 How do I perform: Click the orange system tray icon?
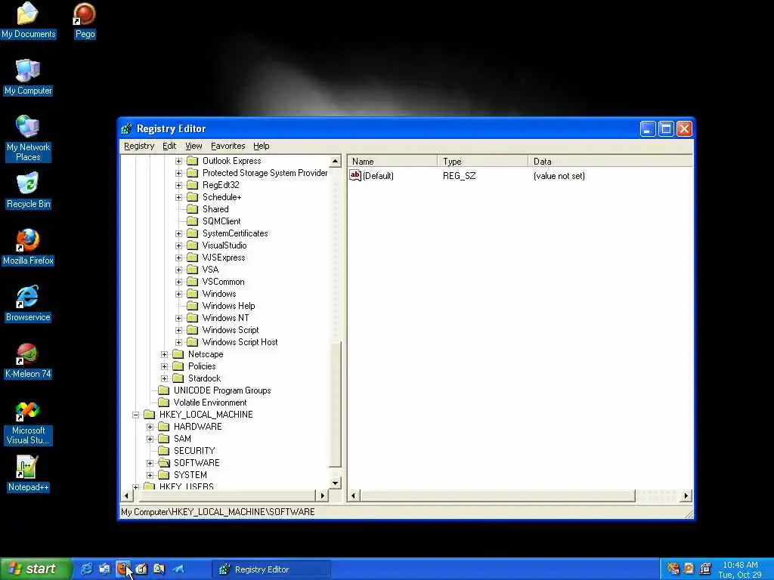[689, 569]
